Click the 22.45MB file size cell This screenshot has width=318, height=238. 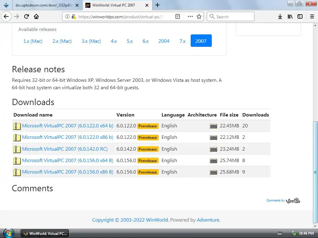pos(229,126)
